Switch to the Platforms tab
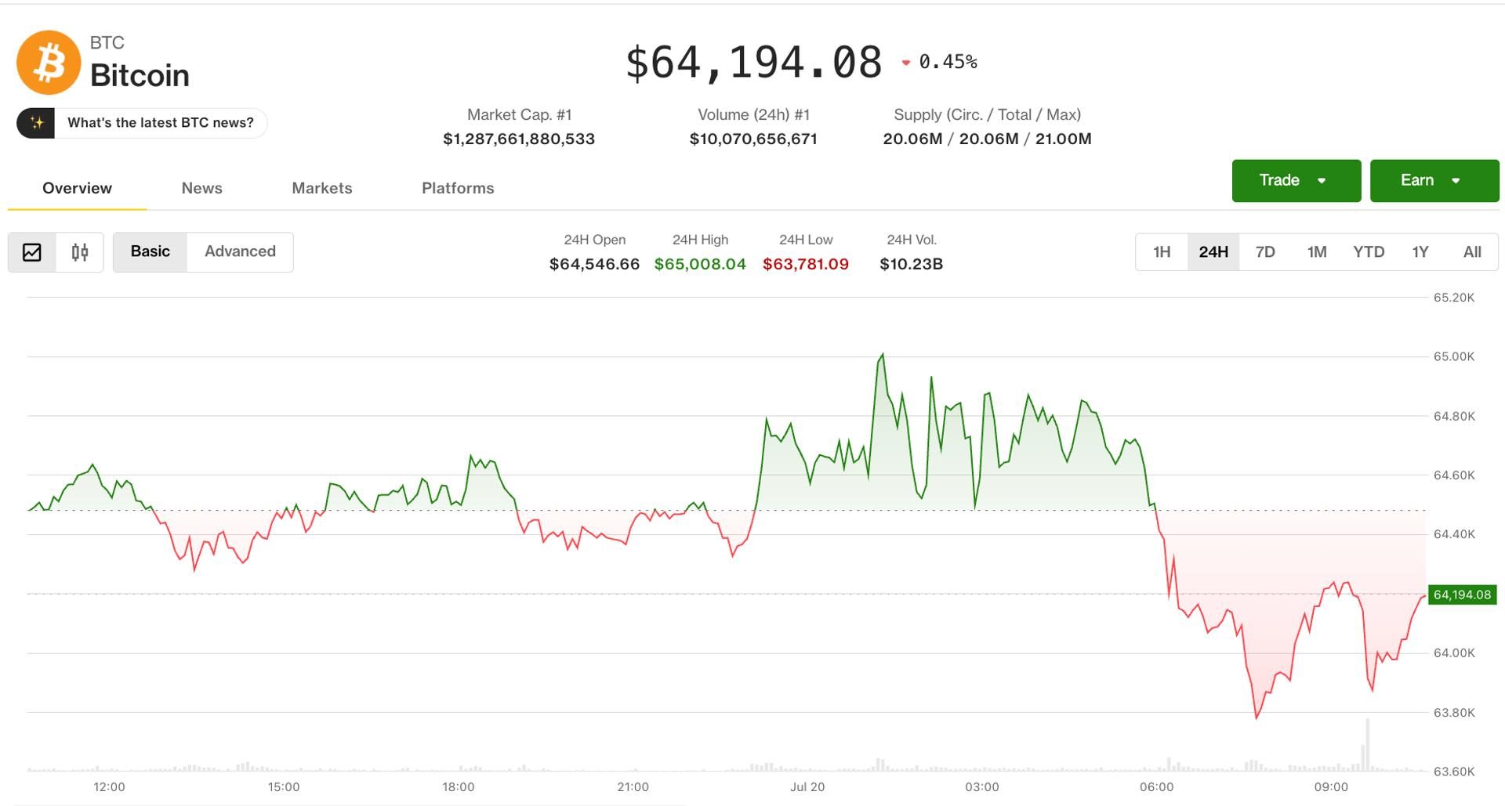The image size is (1505, 806). (x=458, y=188)
